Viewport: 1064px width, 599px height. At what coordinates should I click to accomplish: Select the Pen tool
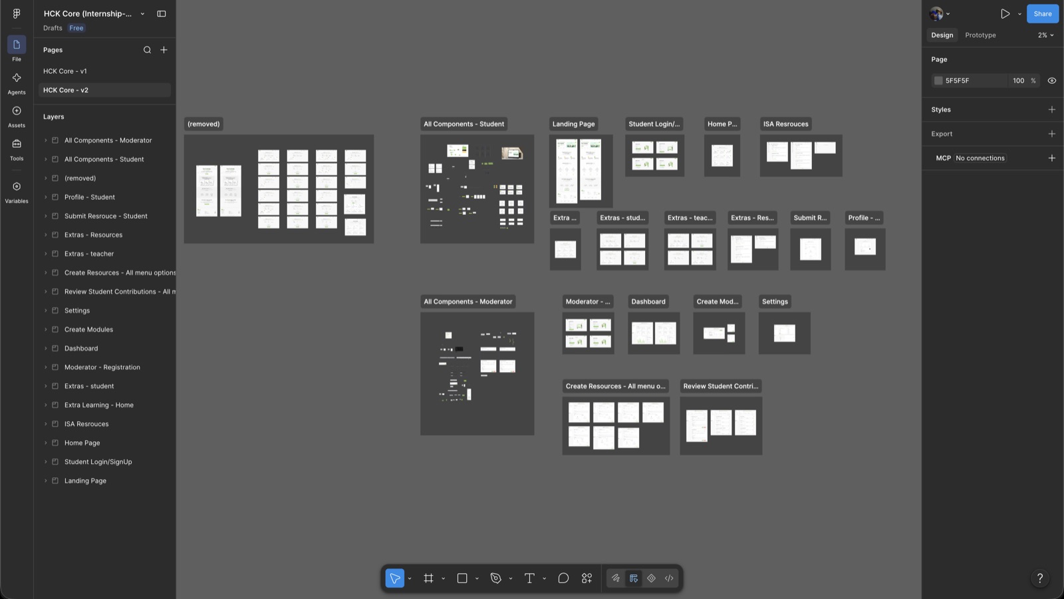click(x=495, y=578)
